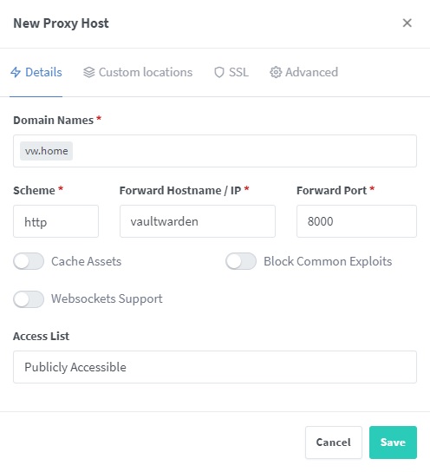
Task: Enable the Cache Assets switch
Action: tap(29, 261)
